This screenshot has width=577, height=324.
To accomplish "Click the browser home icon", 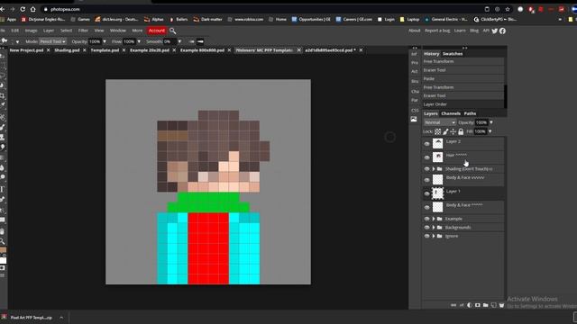I will 32,9.
